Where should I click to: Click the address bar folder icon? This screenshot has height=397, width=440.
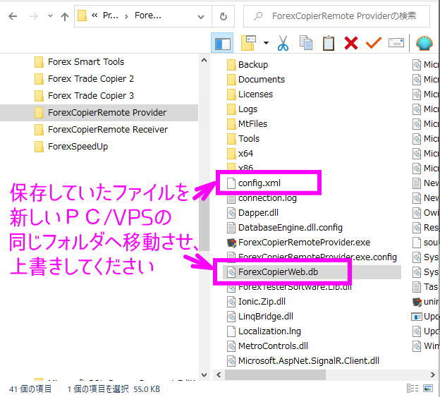click(x=82, y=16)
